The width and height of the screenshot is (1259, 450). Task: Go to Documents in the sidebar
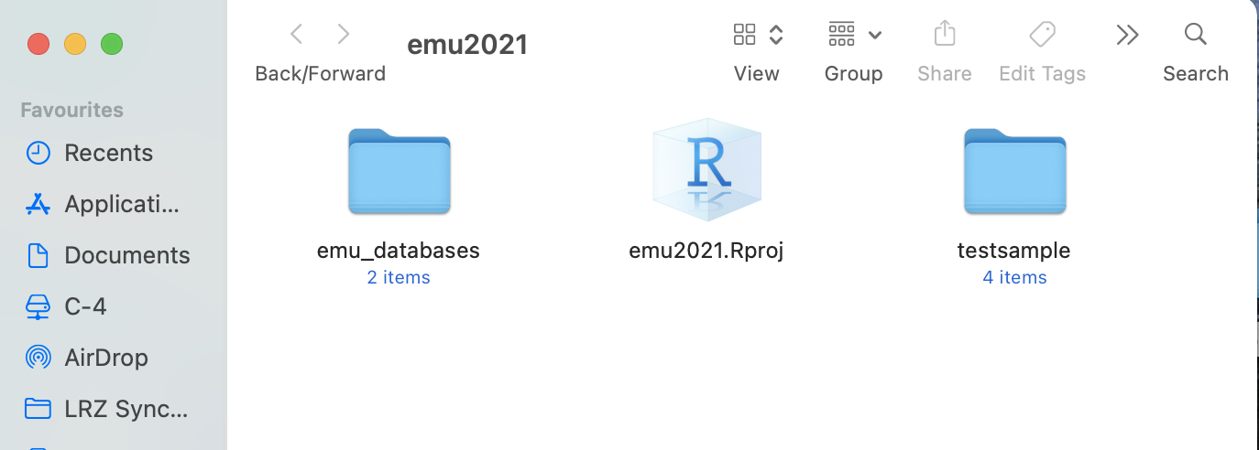pyautogui.click(x=126, y=255)
